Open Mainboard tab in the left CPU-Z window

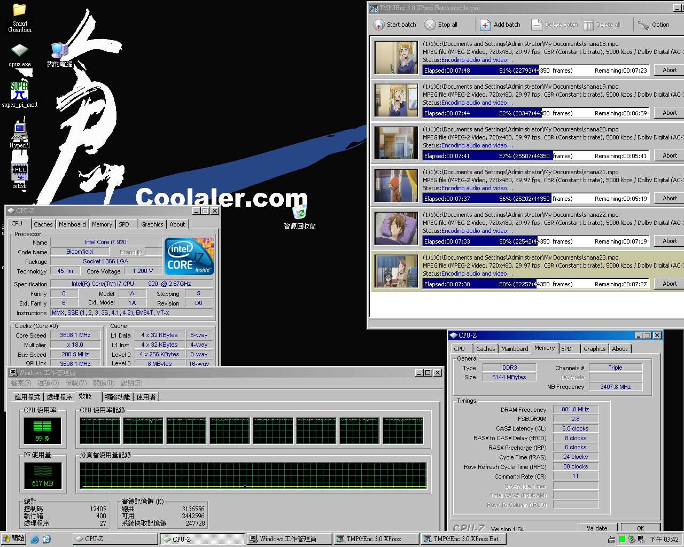[x=72, y=224]
